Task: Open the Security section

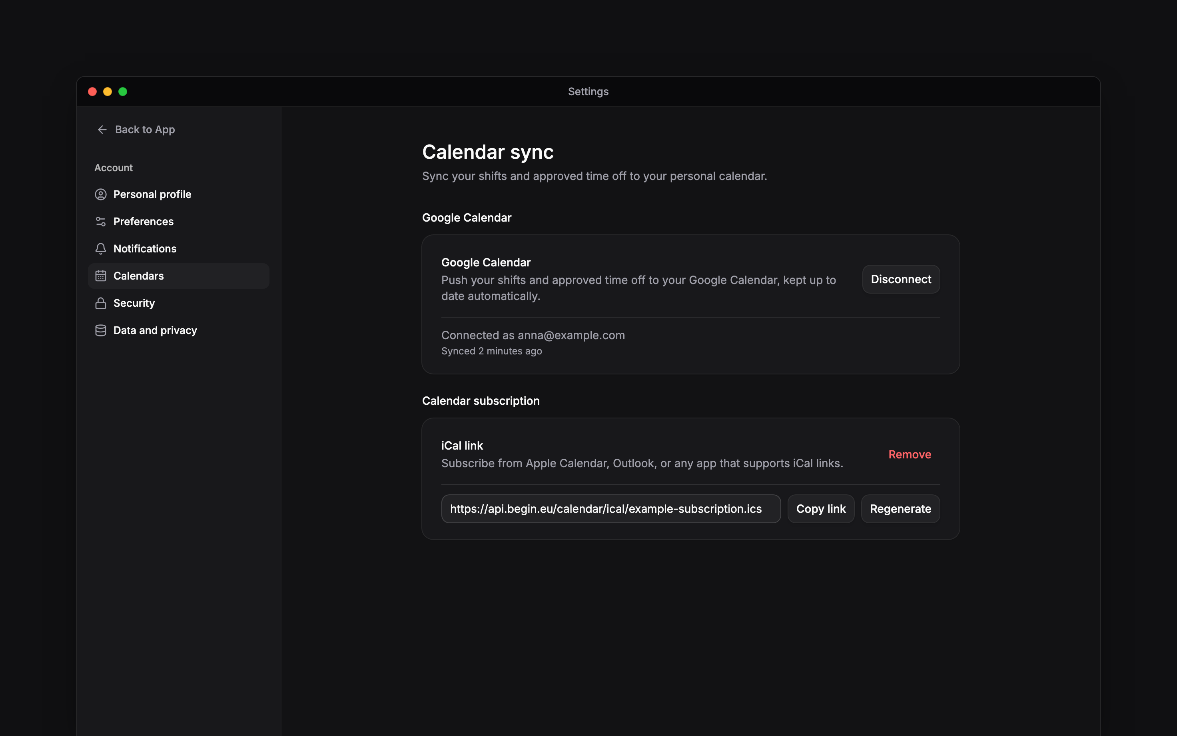Action: [178, 303]
